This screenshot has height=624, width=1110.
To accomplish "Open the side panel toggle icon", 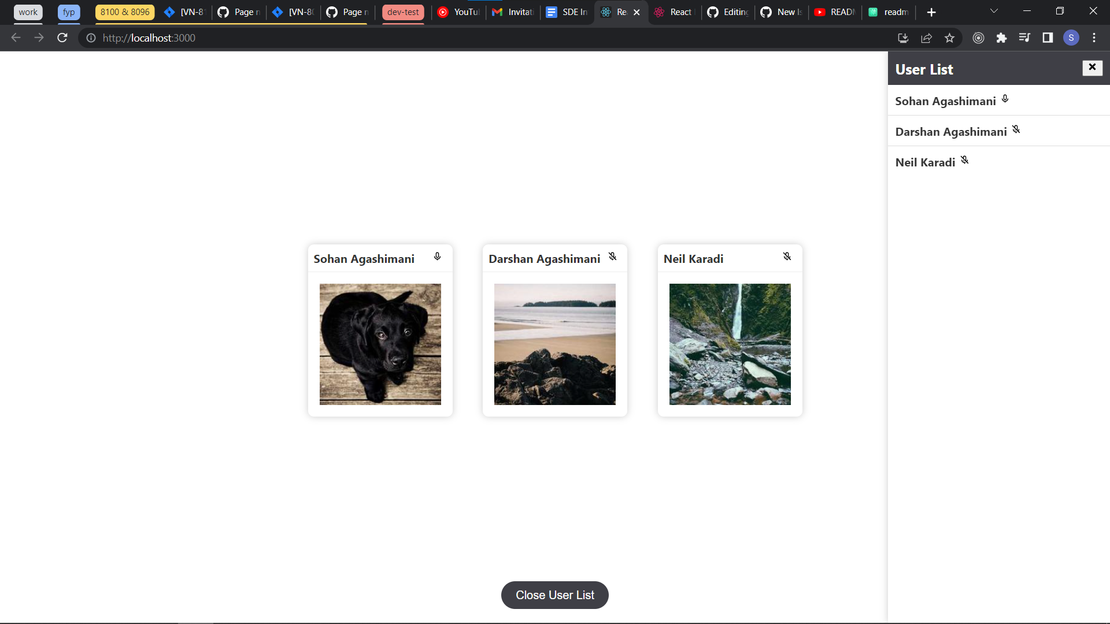I will click(x=1048, y=38).
